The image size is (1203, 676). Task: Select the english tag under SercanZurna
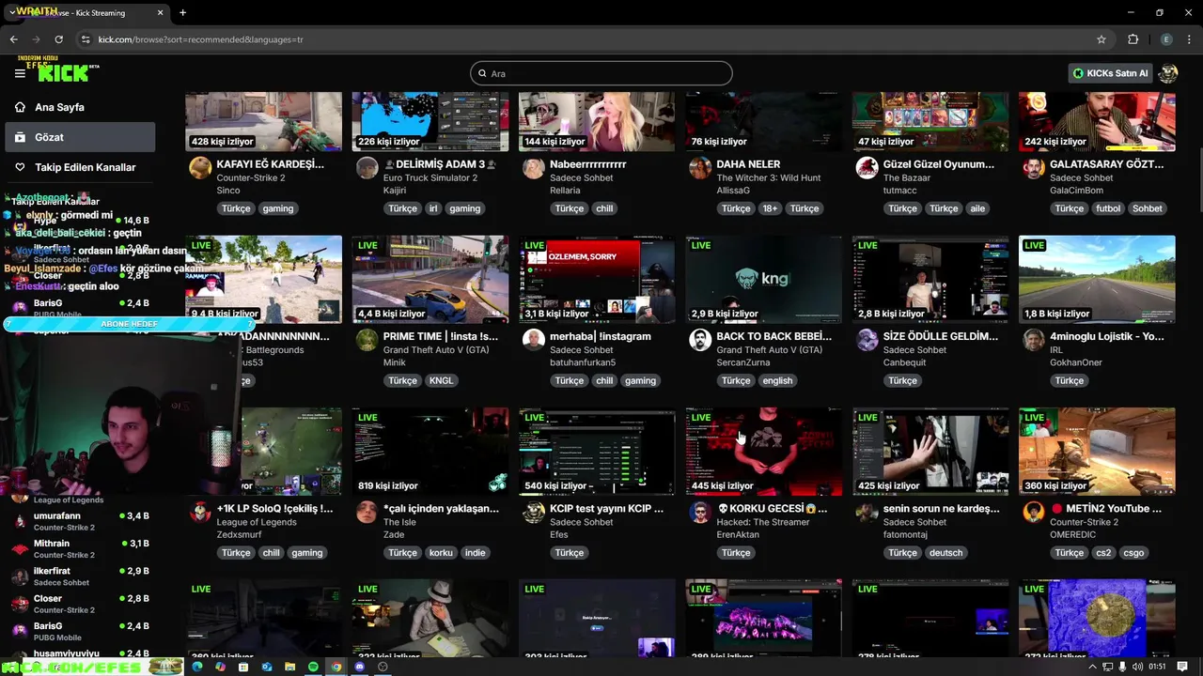click(777, 380)
